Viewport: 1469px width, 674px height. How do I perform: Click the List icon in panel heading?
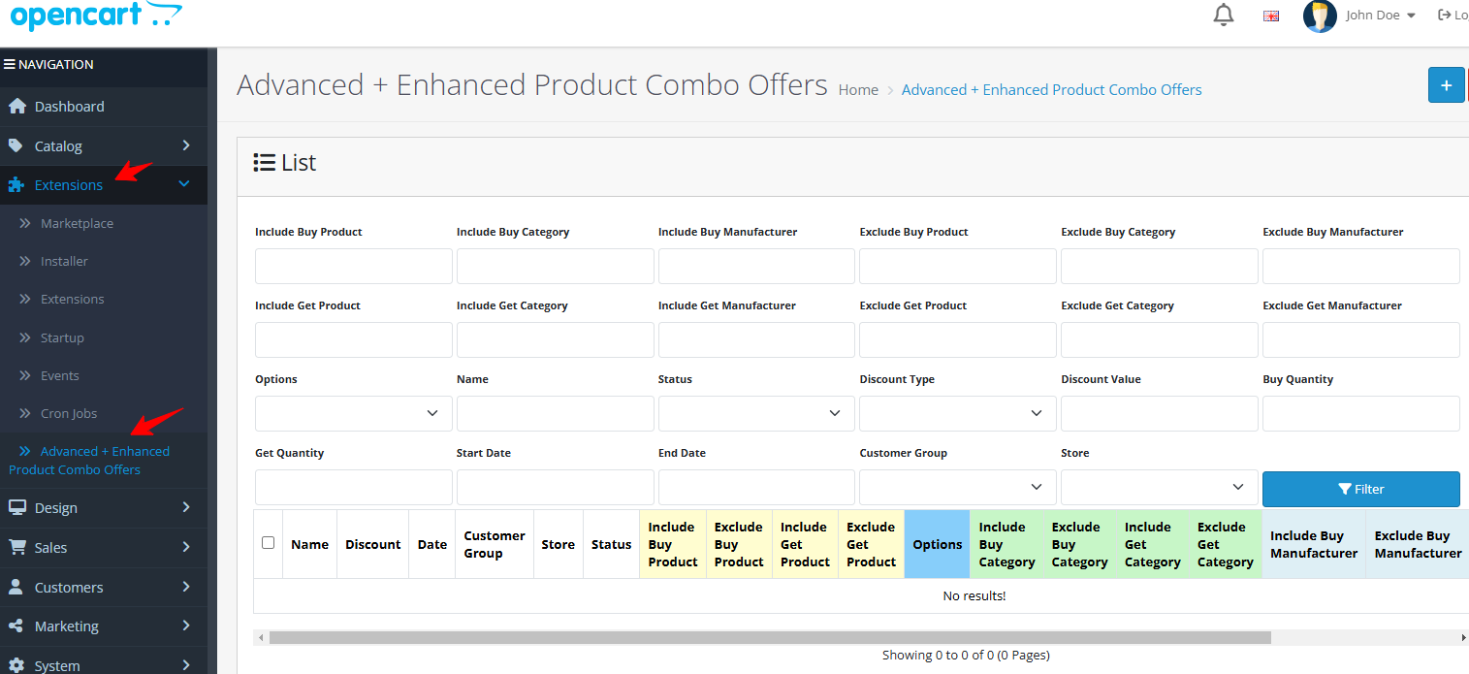264,163
